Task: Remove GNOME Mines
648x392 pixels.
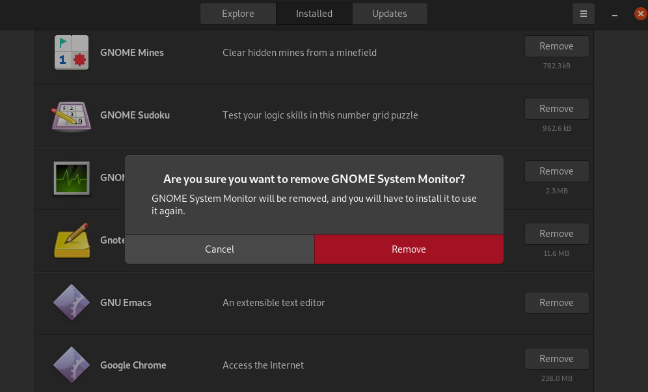Action: [557, 46]
